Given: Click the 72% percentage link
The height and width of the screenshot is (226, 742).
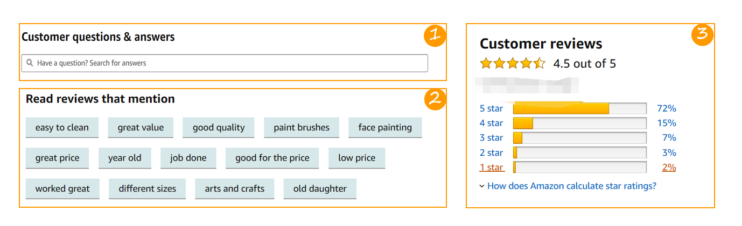Looking at the screenshot, I should (x=667, y=108).
